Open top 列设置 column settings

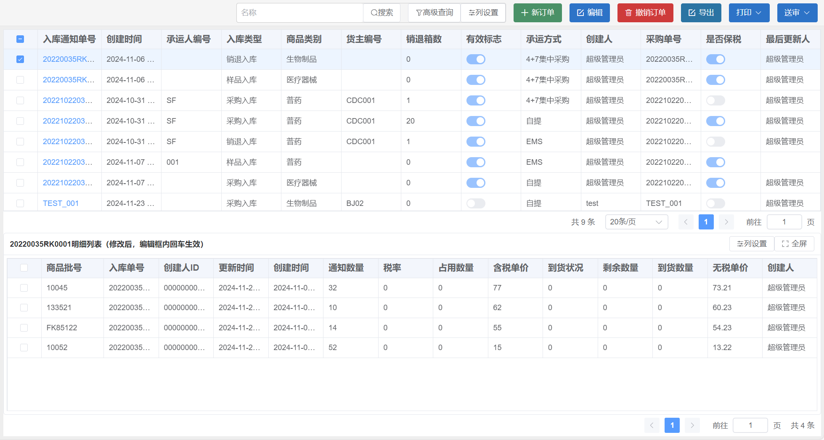tap(483, 13)
